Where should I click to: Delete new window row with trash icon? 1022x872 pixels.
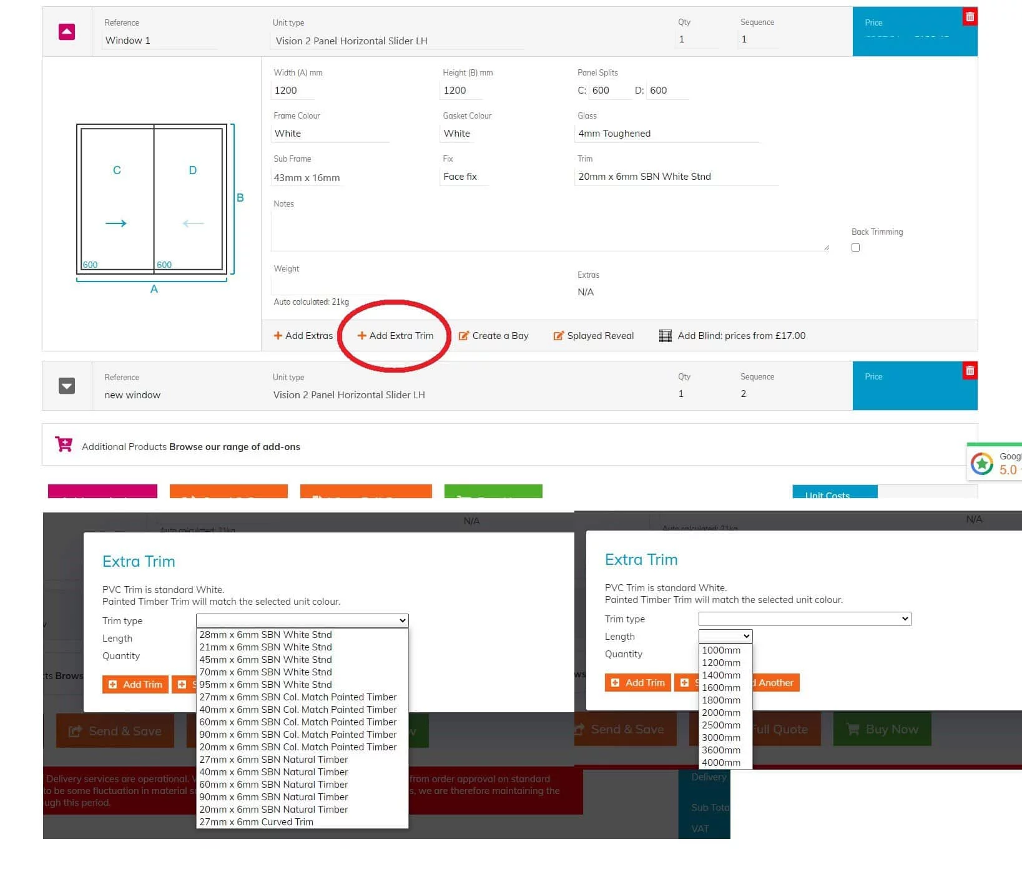970,371
